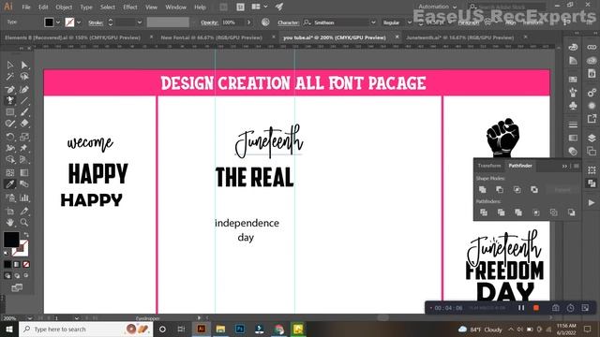The image size is (600, 337).
Task: Select the Rectangle tool
Action: tap(10, 112)
